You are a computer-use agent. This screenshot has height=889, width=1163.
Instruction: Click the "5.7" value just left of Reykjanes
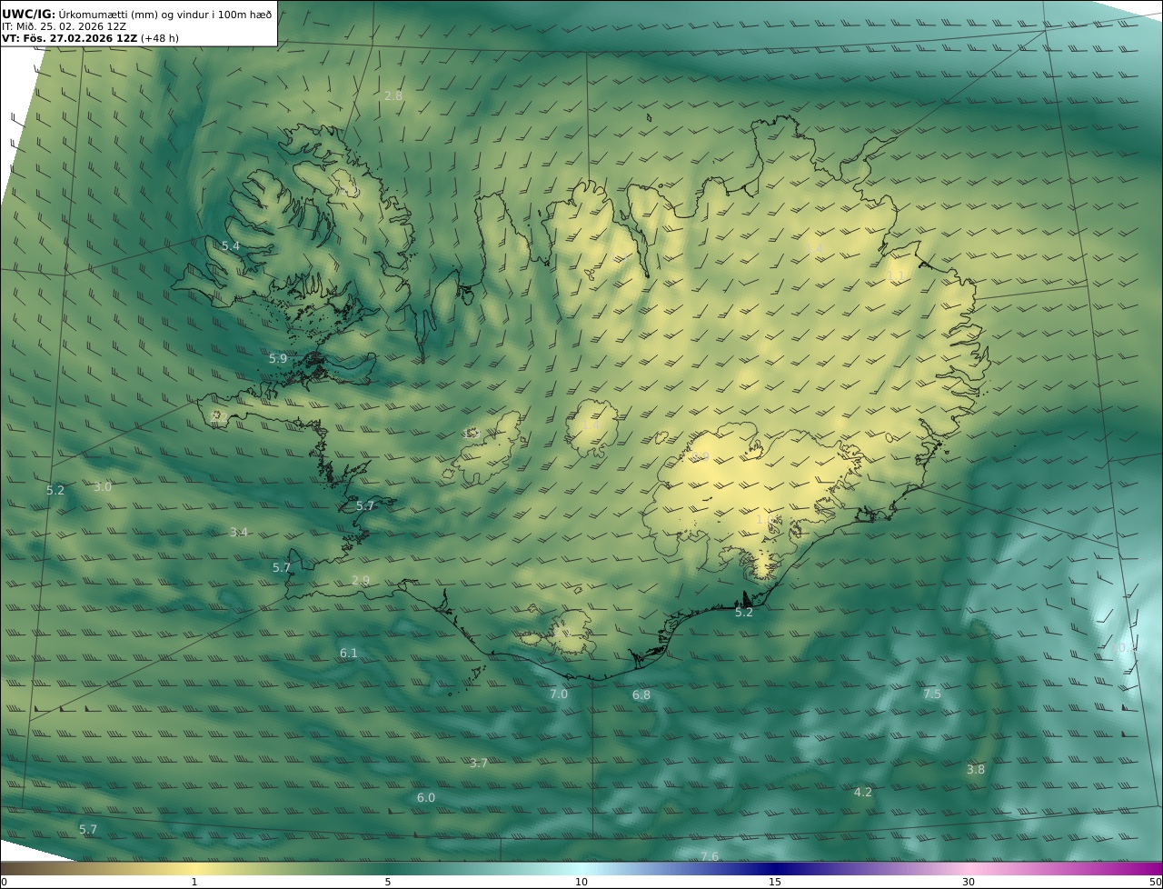282,568
